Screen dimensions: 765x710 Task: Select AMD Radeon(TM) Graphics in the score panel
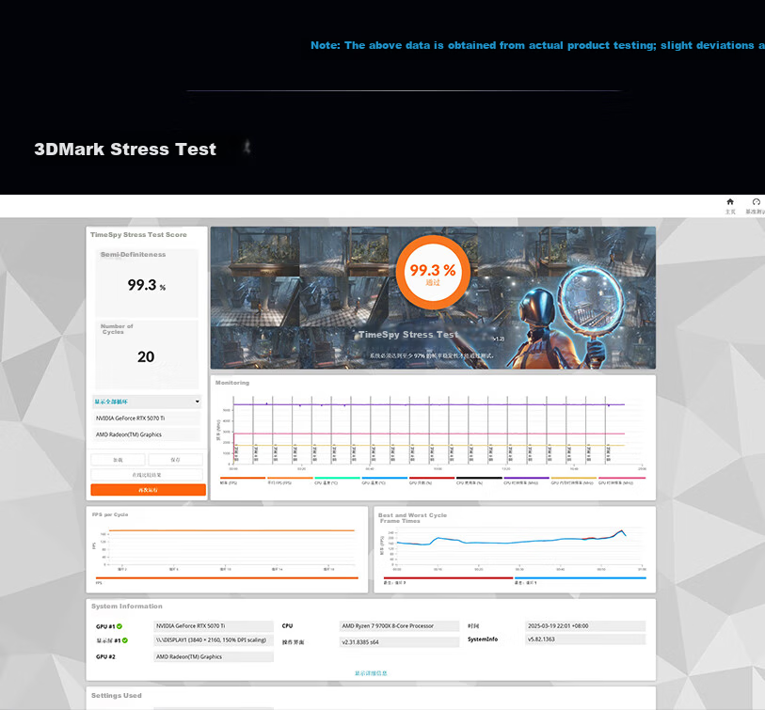pyautogui.click(x=147, y=434)
